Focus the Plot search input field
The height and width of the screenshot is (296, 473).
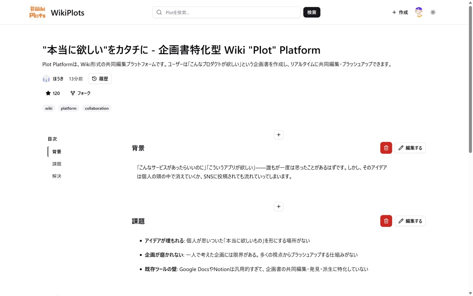[226, 12]
